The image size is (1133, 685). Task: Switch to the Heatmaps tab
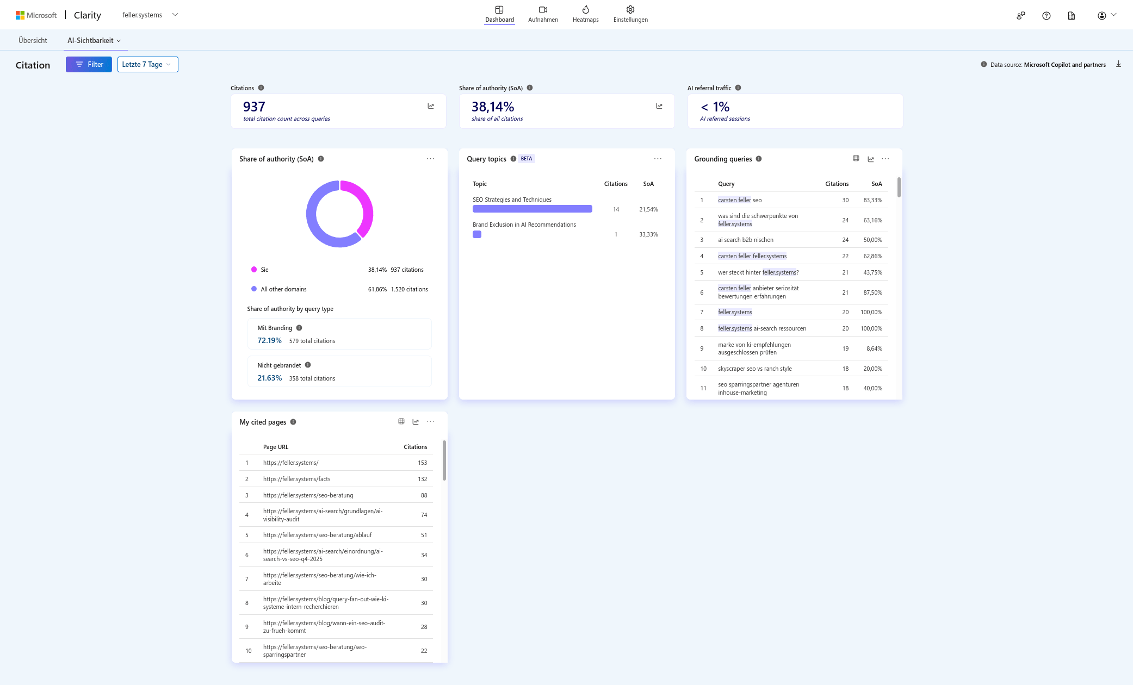click(x=585, y=14)
